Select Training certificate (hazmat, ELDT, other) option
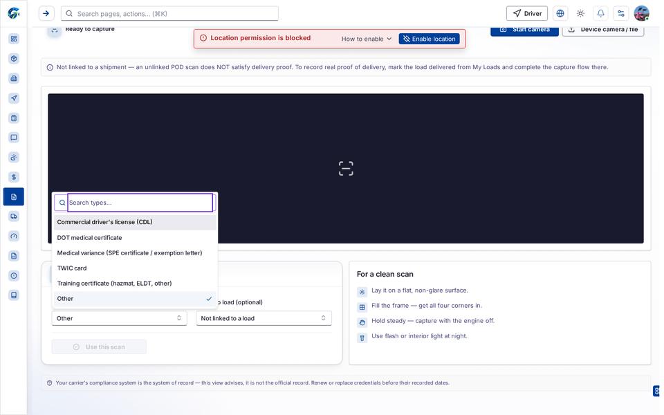 click(135, 284)
